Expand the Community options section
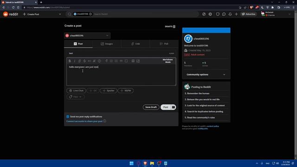 point(206,75)
